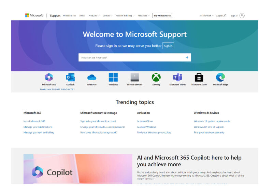This screenshot has height=193, width=273.
Task: Submit search with the arrow icon
Action: [x=187, y=57]
